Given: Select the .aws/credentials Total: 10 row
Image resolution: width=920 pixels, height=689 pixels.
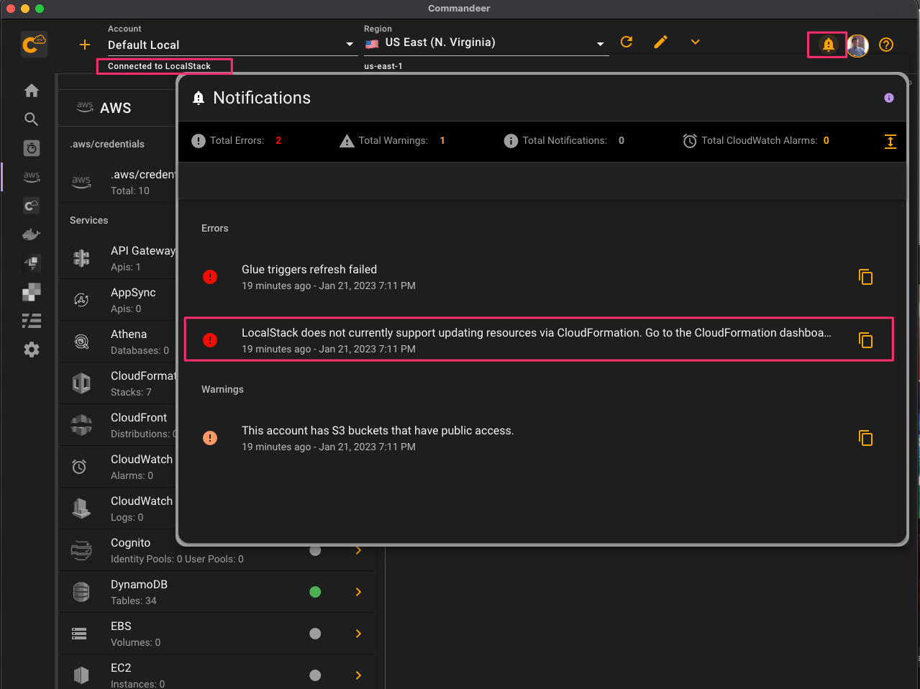Looking at the screenshot, I should coord(119,182).
